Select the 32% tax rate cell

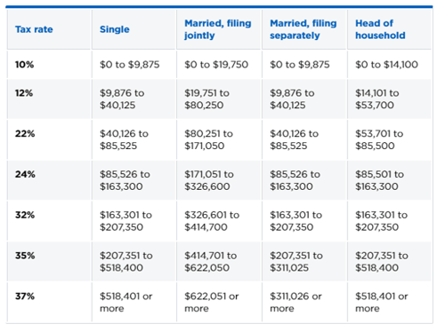(x=25, y=215)
